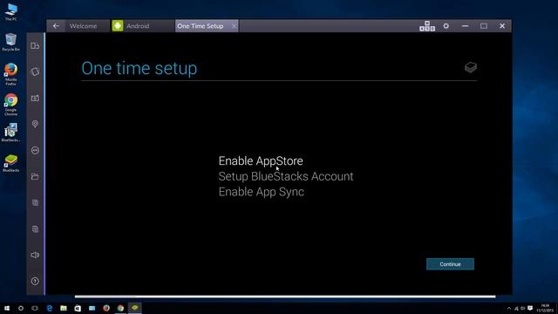Close the BlueStacks window
The image size is (558, 314).
502,26
